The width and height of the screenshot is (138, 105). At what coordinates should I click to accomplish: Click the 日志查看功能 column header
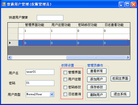click(117, 25)
